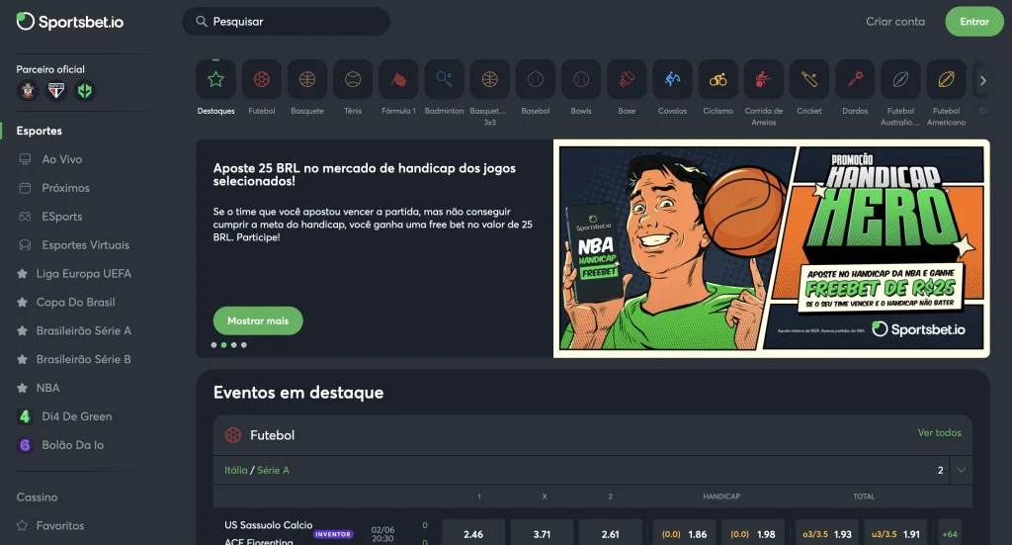This screenshot has width=1012, height=545.
Task: Open the Boxe glove icon
Action: (627, 80)
